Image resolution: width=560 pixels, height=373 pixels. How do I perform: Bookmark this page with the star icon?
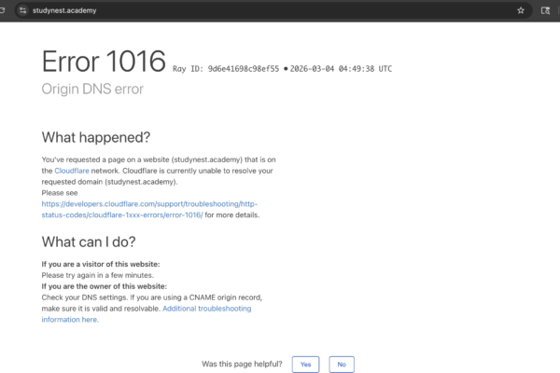point(521,10)
